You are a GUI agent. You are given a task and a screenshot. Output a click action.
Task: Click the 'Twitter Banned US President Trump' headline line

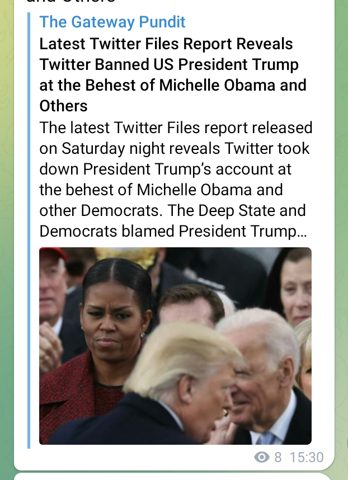coord(169,64)
